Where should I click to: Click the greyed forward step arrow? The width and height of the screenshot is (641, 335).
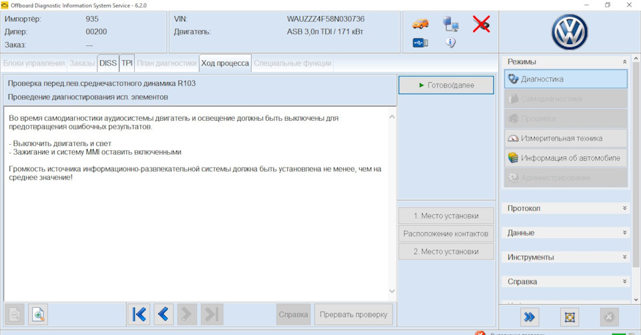tap(187, 314)
